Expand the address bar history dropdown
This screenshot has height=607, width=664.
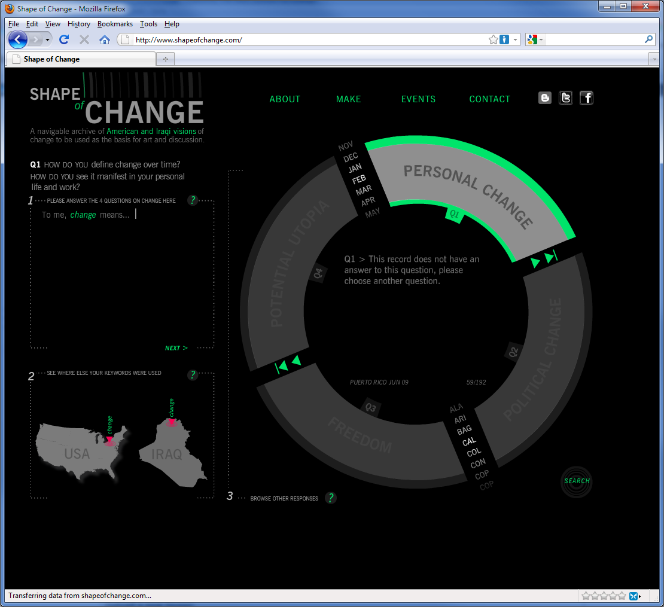click(x=514, y=39)
